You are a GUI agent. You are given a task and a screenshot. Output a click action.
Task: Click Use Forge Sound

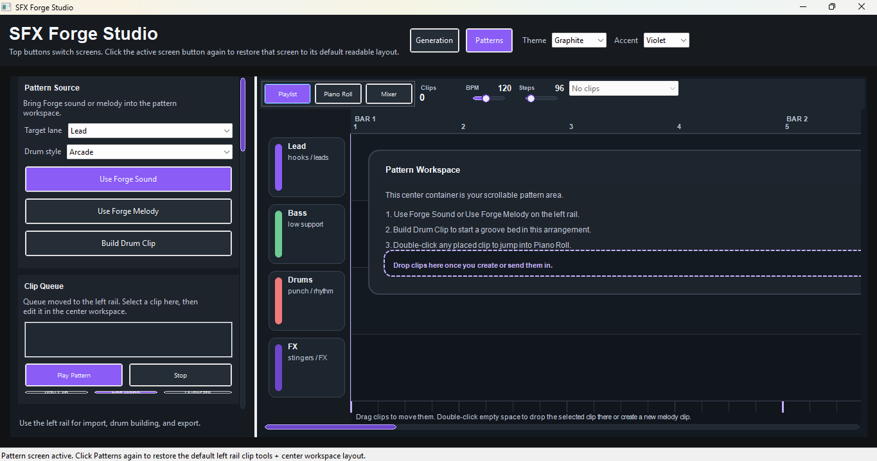[128, 179]
